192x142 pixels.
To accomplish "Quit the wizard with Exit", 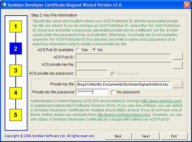I will tap(174, 136).
